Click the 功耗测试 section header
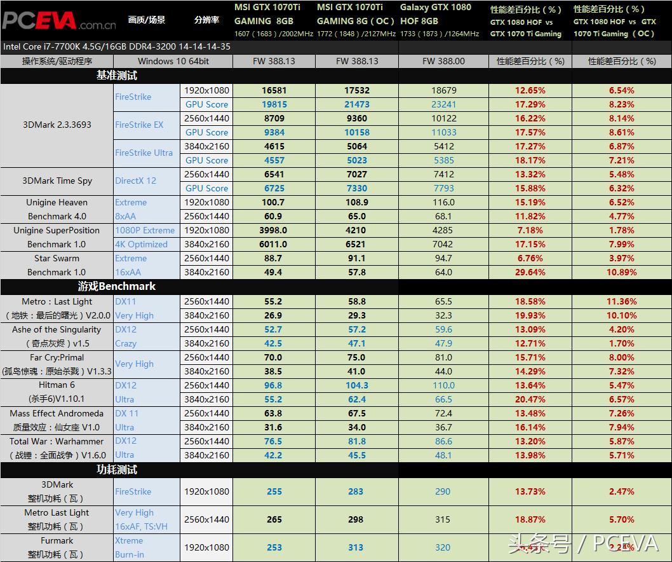672x562 pixels. tap(117, 470)
